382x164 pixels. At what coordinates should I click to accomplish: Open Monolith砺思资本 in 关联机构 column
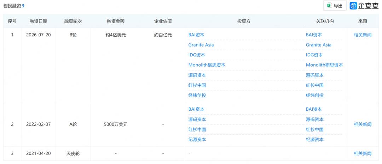(x=324, y=65)
